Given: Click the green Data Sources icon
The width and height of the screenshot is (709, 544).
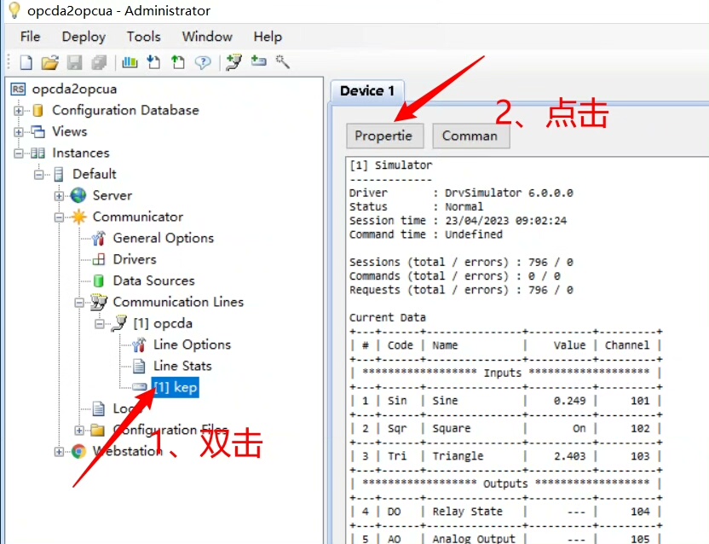Looking at the screenshot, I should click(99, 281).
